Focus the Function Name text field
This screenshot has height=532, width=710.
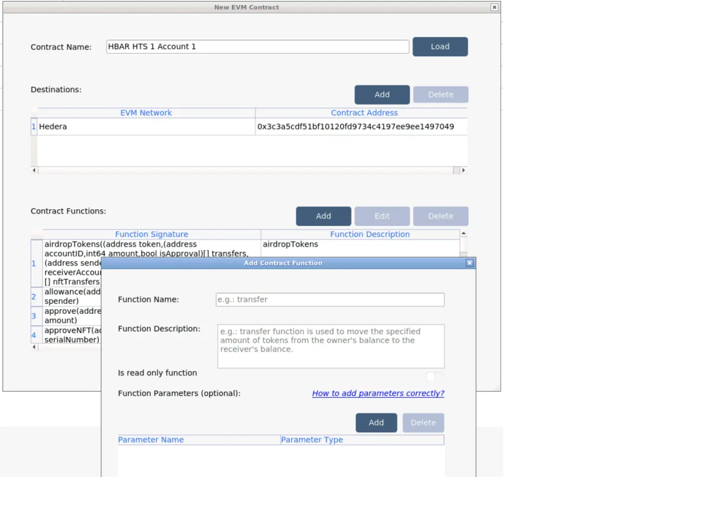click(330, 300)
